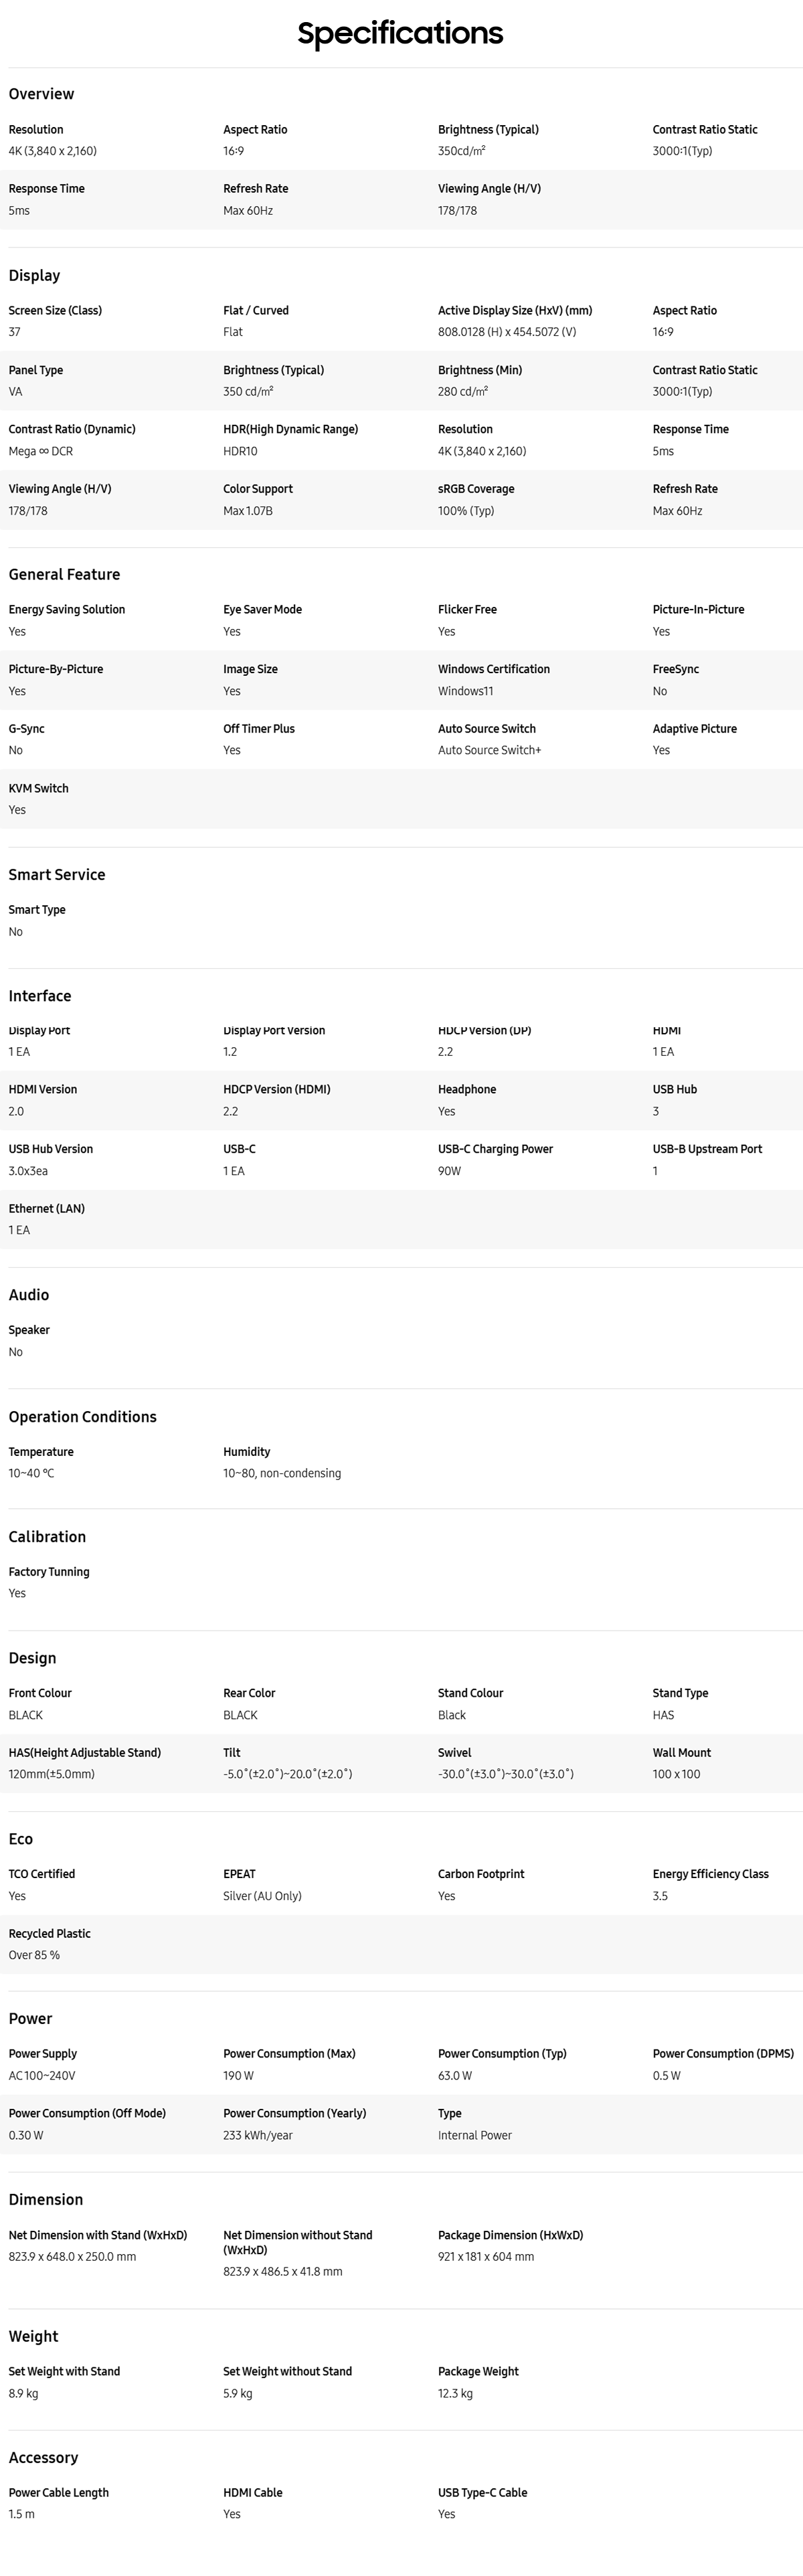Select the Overview section heading
Viewport: 803px width, 2576px height.
(41, 94)
